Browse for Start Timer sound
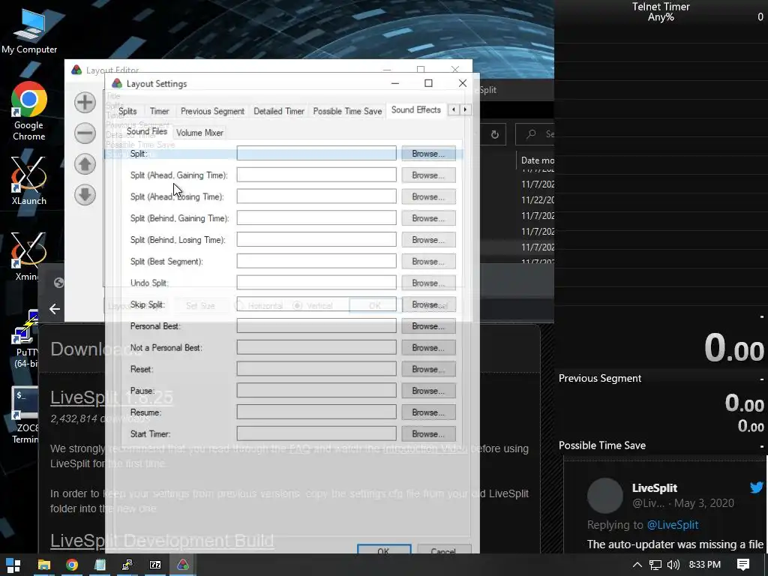Screen dimensions: 768x576 428,433
